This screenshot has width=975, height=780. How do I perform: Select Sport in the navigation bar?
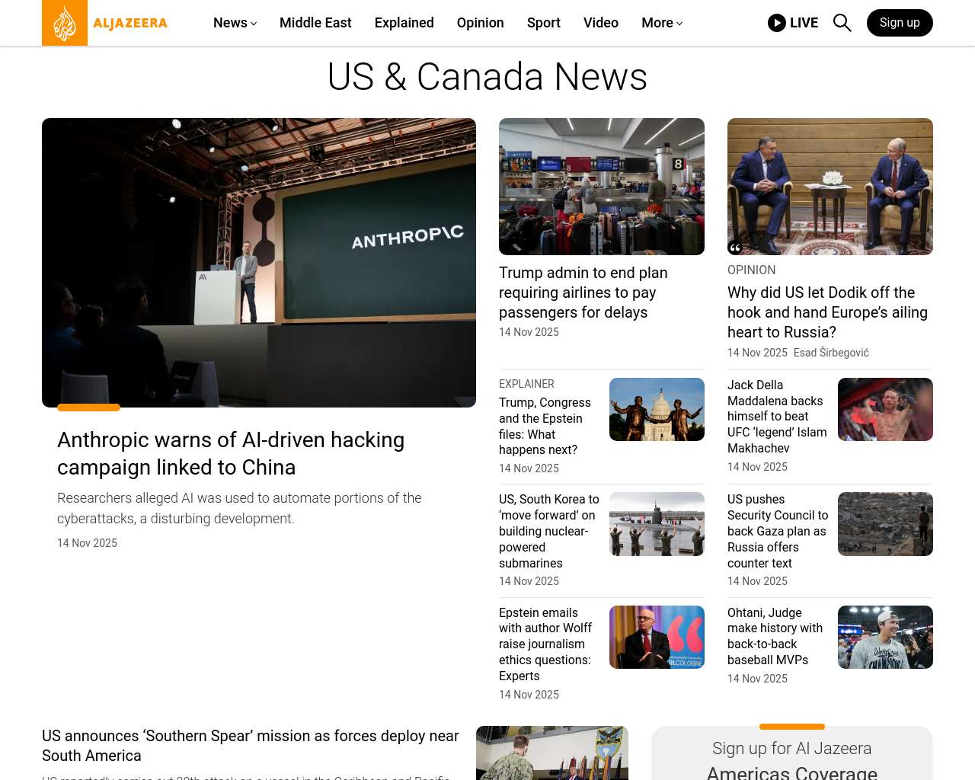[543, 23]
